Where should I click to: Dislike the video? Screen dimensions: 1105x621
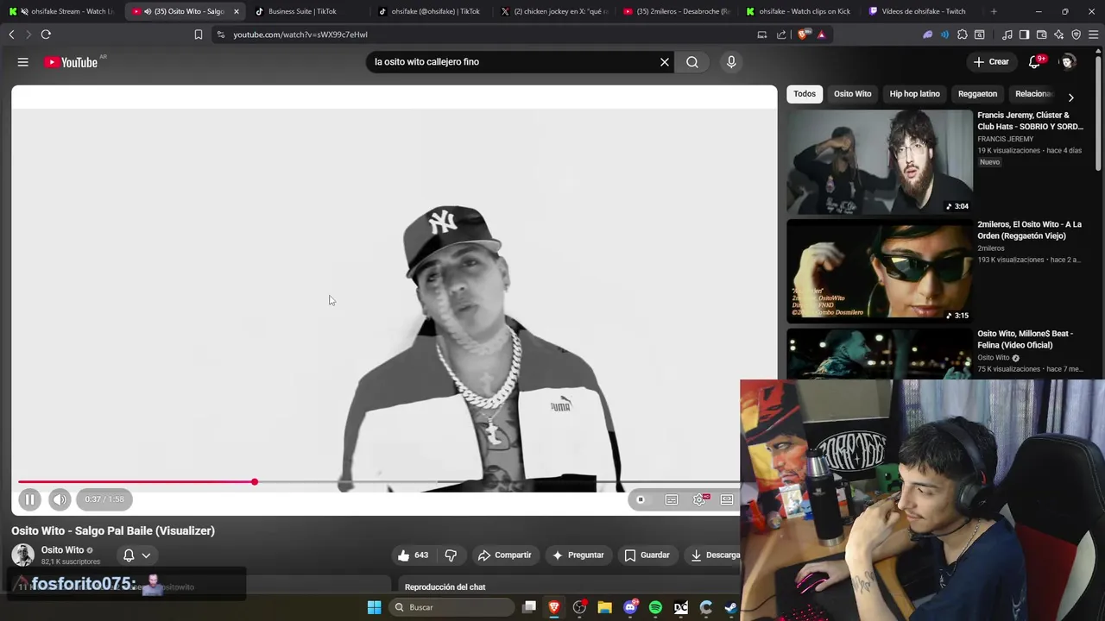coord(451,555)
